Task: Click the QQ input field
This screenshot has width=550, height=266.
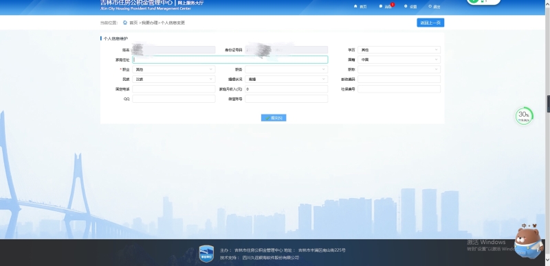Action: pyautogui.click(x=174, y=99)
